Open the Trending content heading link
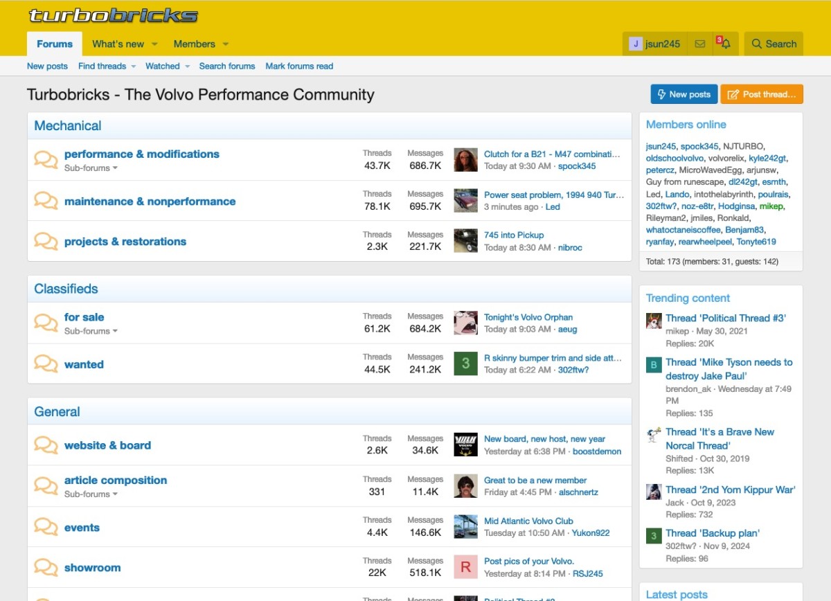This screenshot has width=831, height=601. click(688, 298)
